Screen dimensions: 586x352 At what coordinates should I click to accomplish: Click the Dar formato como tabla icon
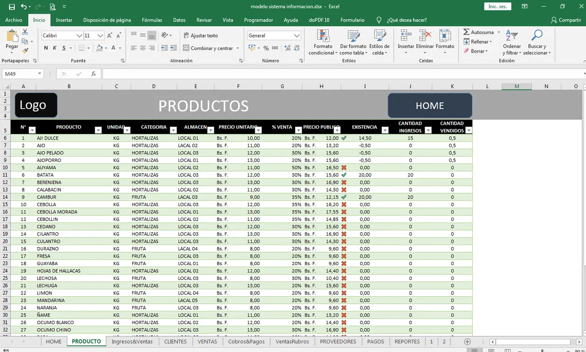[353, 36]
